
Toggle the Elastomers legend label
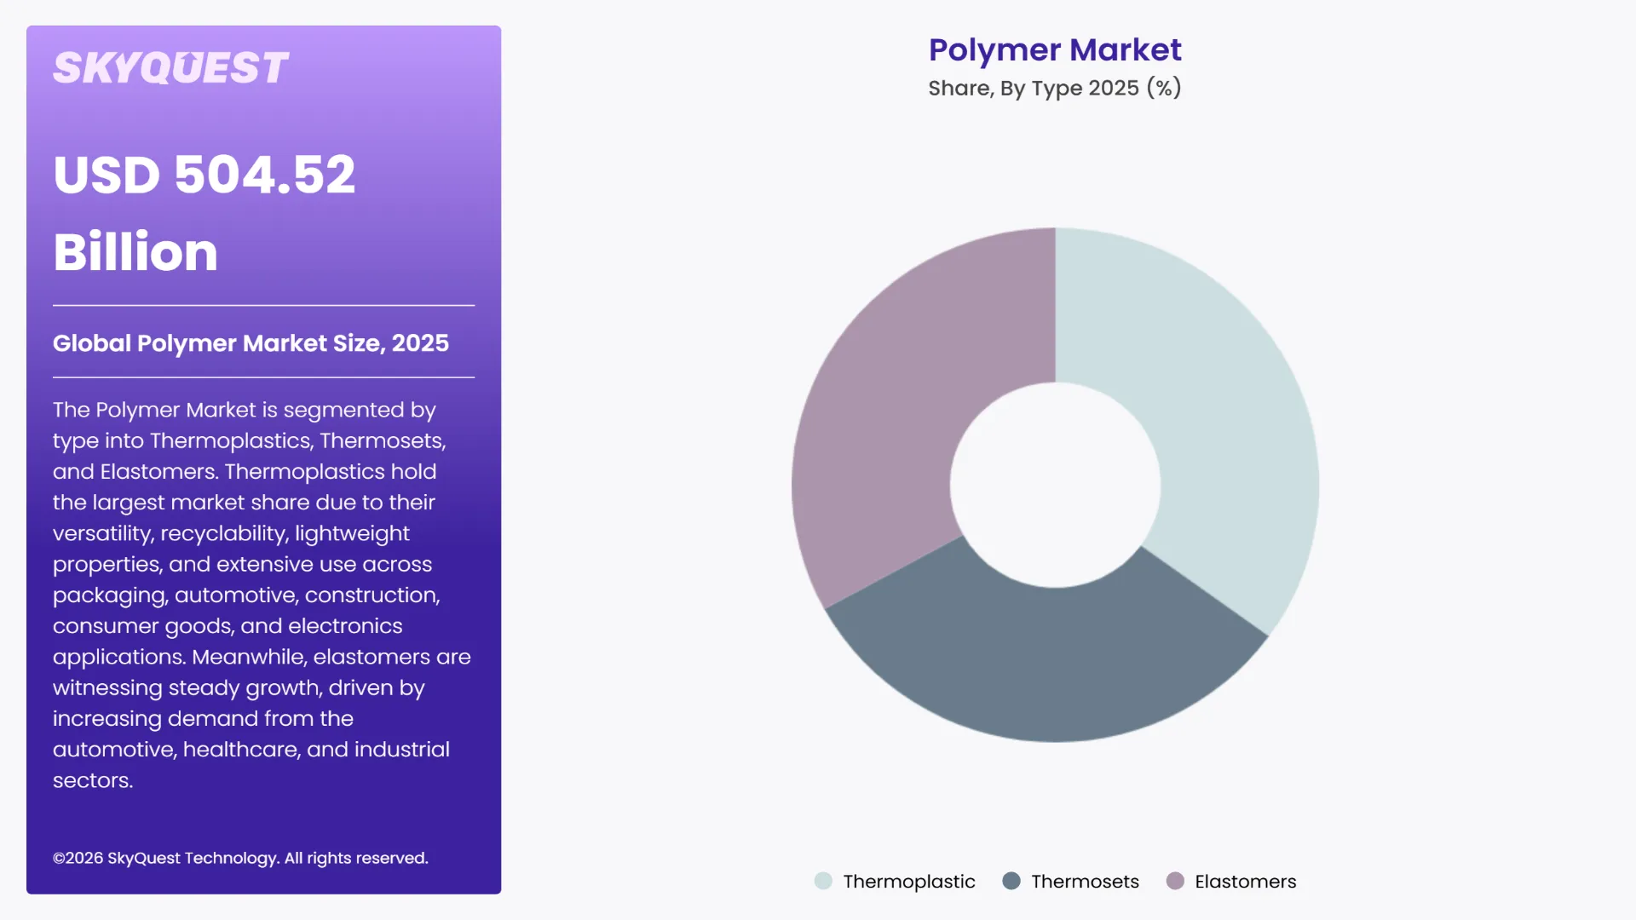click(x=1245, y=882)
